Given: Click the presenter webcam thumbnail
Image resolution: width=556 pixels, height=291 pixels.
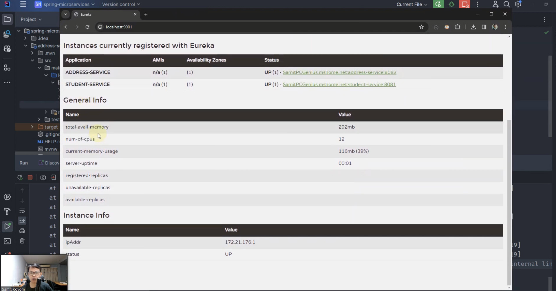Looking at the screenshot, I should pos(34,273).
